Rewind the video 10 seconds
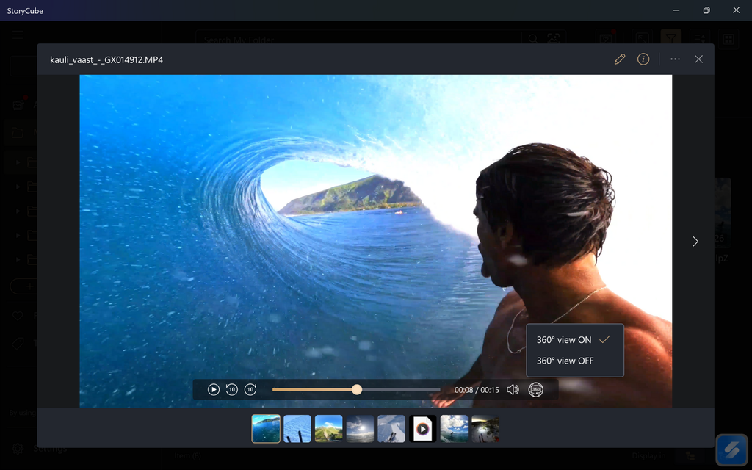752x470 pixels. tap(232, 390)
